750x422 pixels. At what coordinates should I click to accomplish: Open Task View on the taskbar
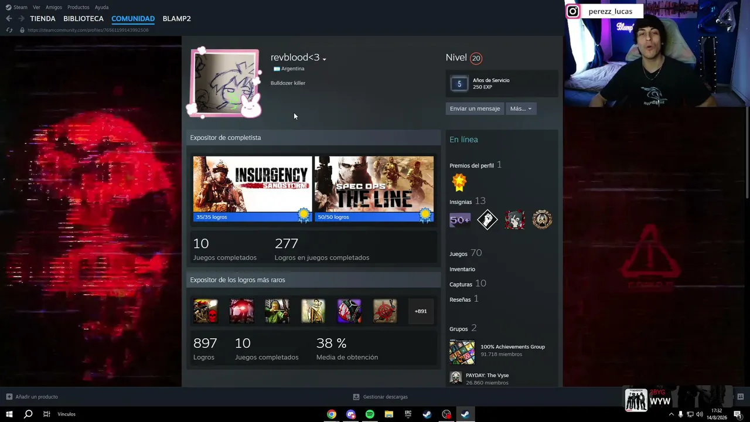(47, 414)
